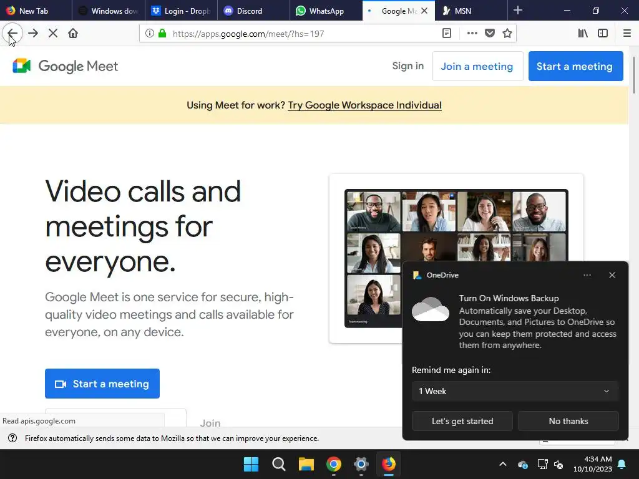
Task: Click OneDrive cloud tray icon
Action: tap(523, 464)
